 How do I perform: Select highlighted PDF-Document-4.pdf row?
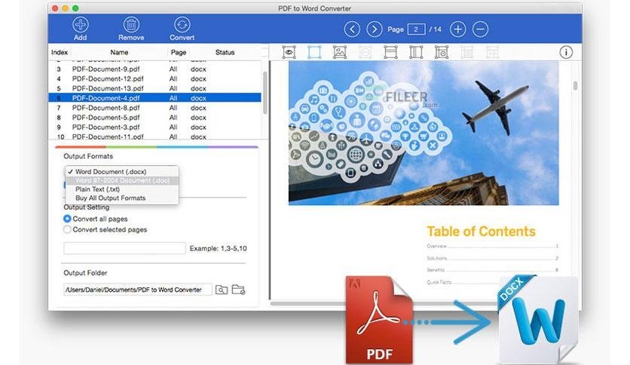[x=154, y=98]
